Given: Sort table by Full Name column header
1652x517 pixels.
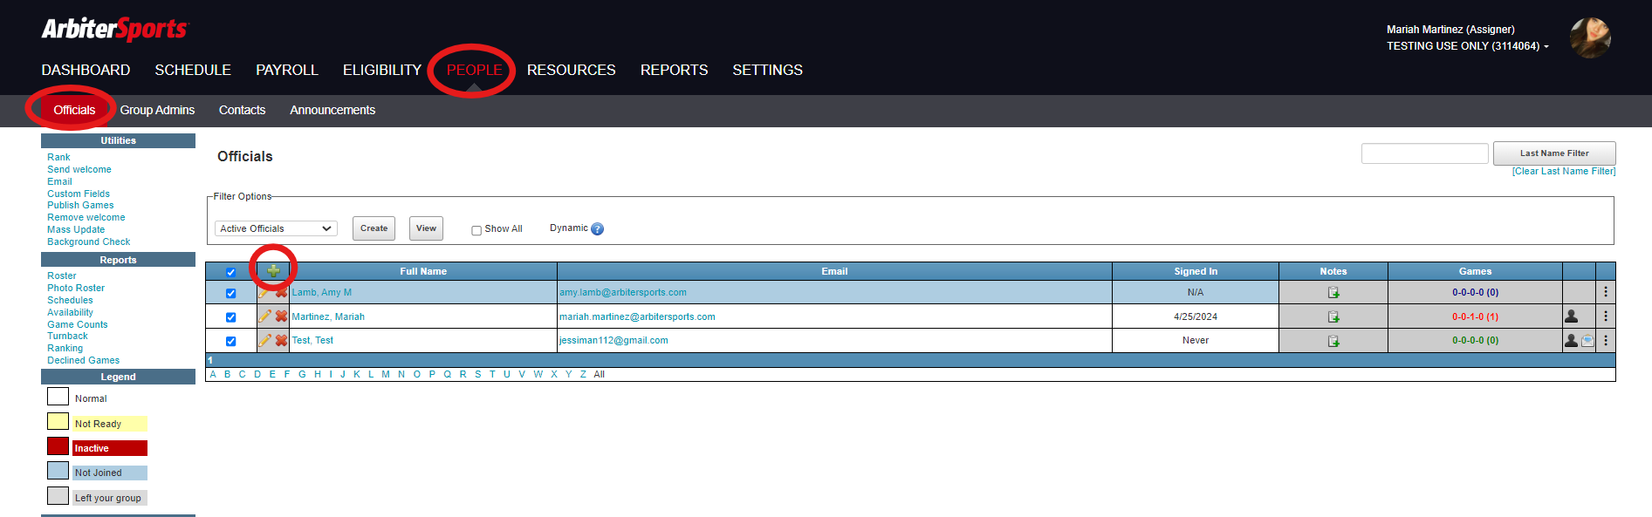Looking at the screenshot, I should (x=423, y=272).
